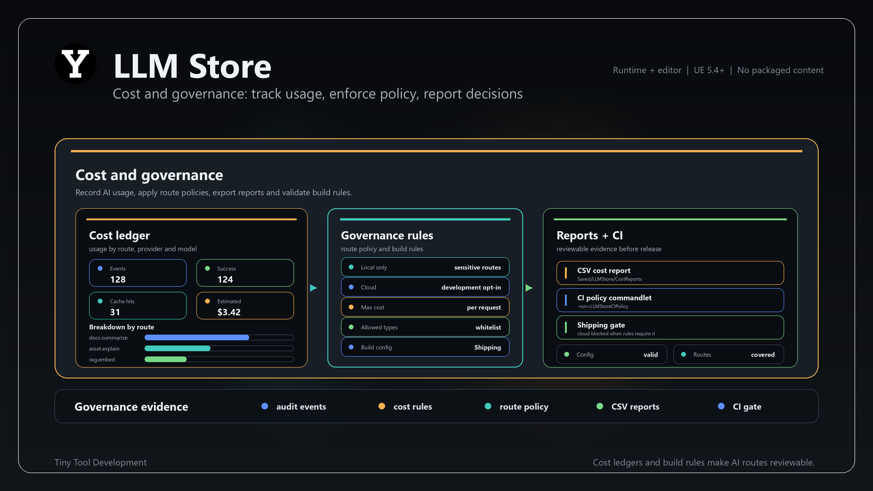Click the CSV reports label
The width and height of the screenshot is (873, 491).
[x=635, y=407]
